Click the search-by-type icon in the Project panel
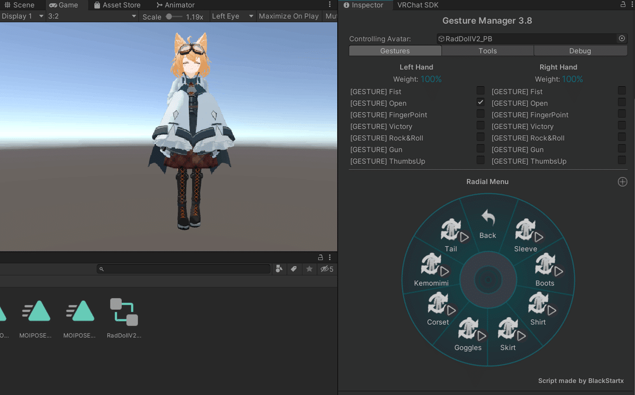 click(x=279, y=269)
